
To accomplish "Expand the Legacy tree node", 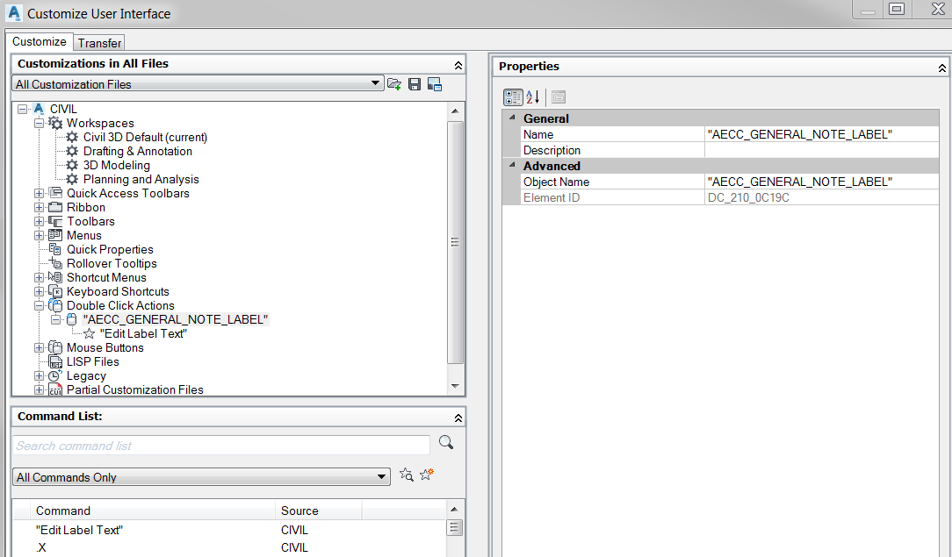I will click(x=39, y=375).
